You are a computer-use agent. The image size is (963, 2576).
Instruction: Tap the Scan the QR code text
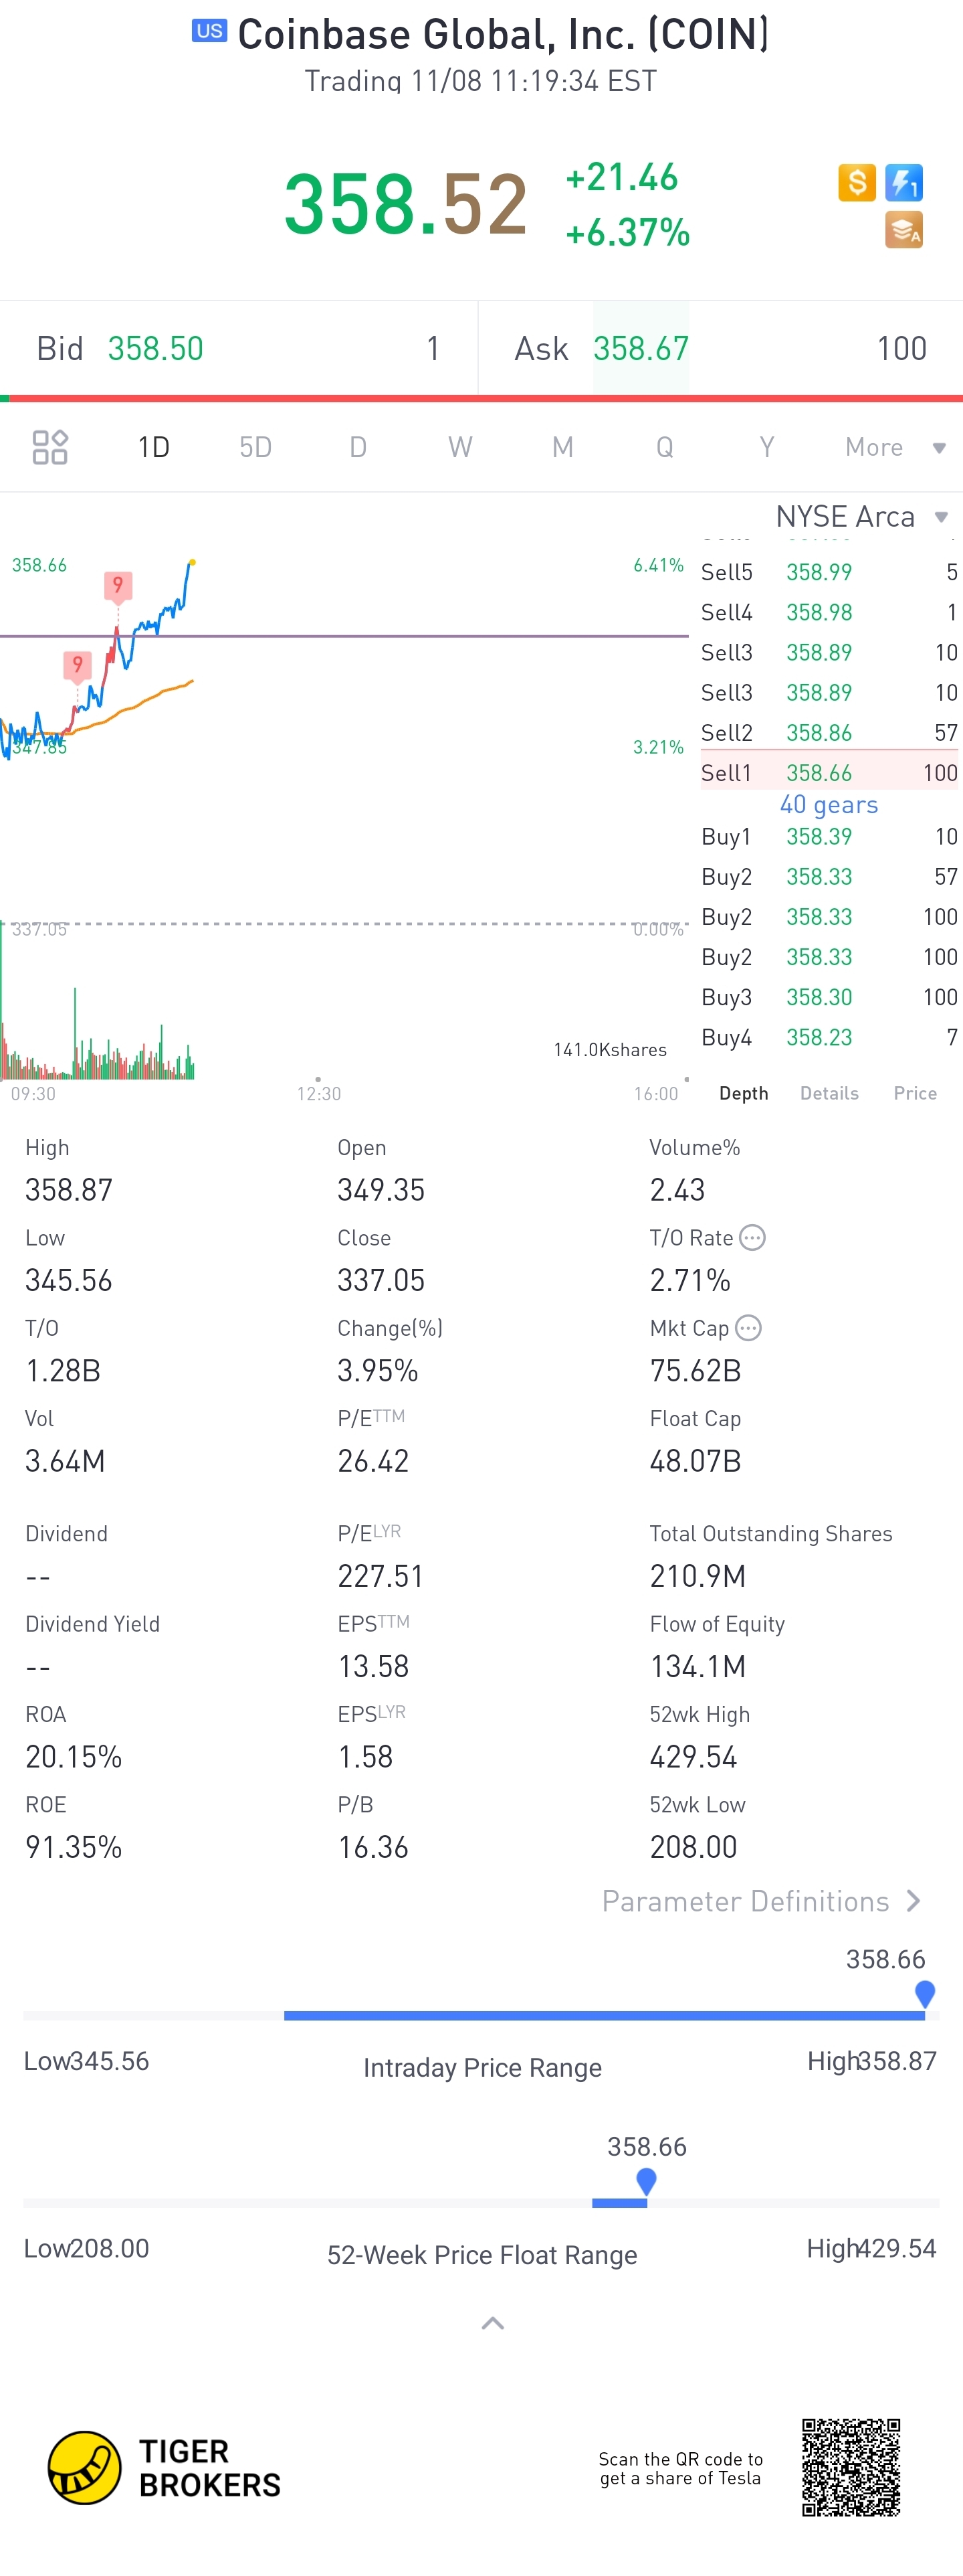pyautogui.click(x=681, y=2468)
